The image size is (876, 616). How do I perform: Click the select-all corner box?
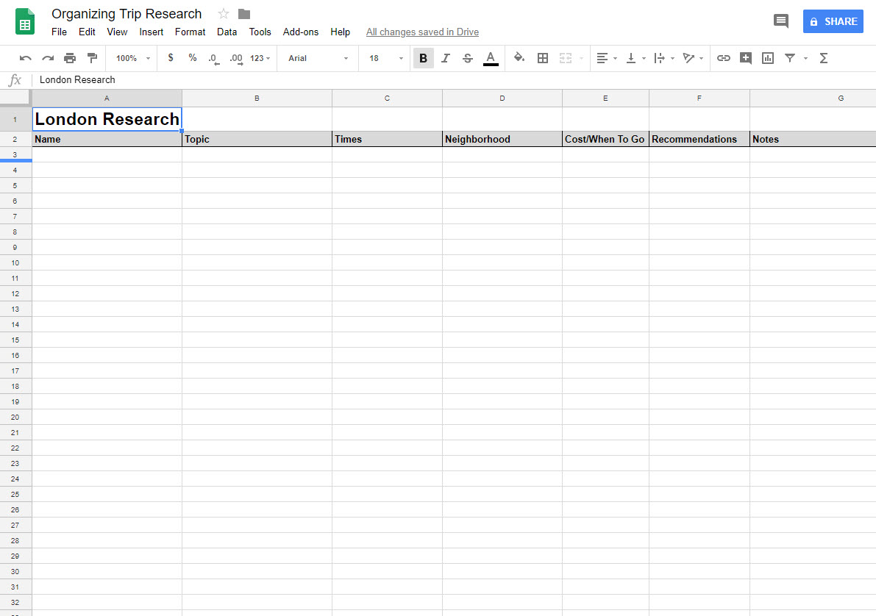point(15,98)
